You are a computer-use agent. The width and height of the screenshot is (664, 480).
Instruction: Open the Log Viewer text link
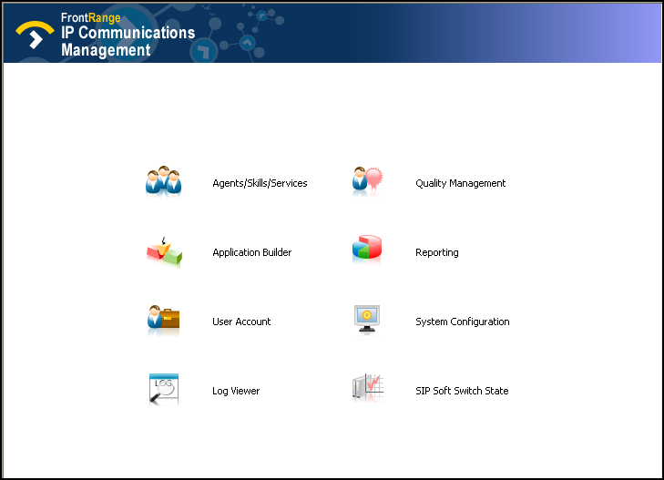[x=236, y=391]
